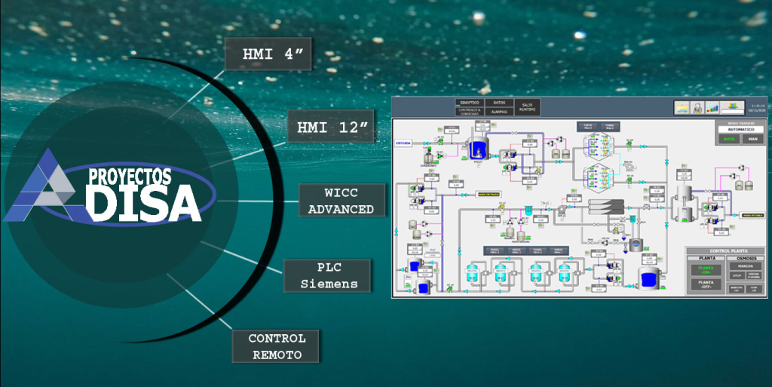Viewport: 772px width, 387px height.
Task: Click the small grey CIP tank with window
Action: tap(636, 244)
